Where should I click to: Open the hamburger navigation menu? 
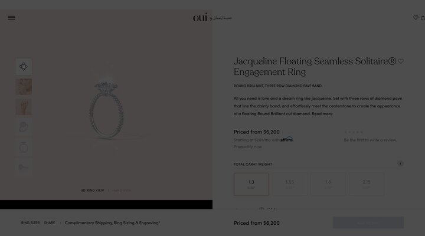point(11,18)
